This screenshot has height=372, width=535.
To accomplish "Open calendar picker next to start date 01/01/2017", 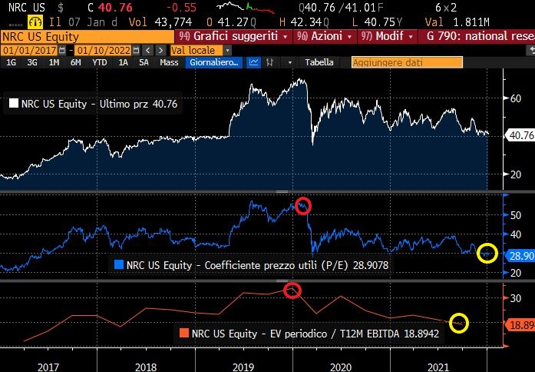I will (62, 51).
